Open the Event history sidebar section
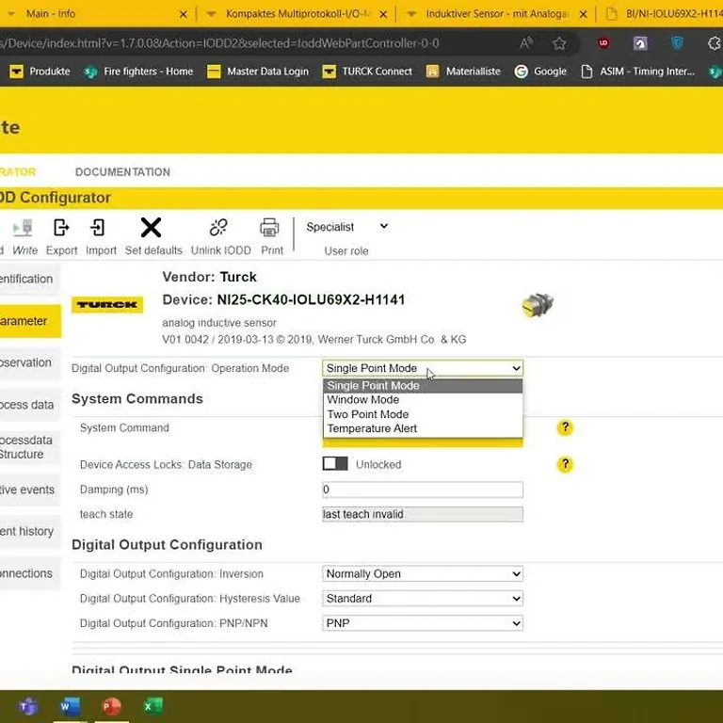This screenshot has width=723, height=723. pos(30,531)
